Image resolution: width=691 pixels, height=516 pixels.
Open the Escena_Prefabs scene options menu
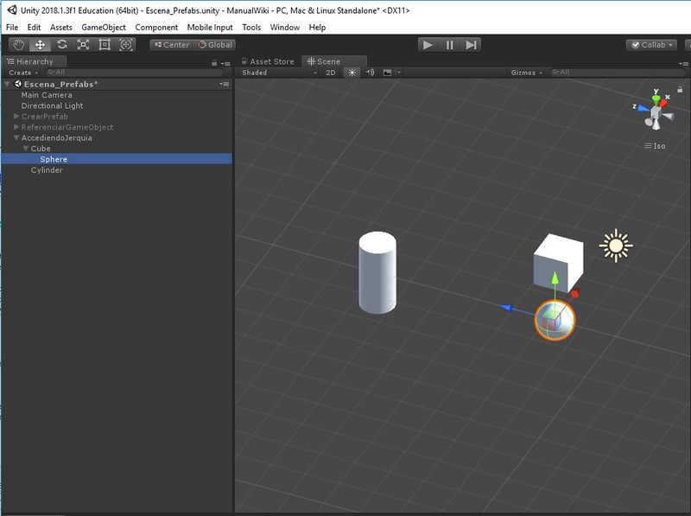click(225, 84)
